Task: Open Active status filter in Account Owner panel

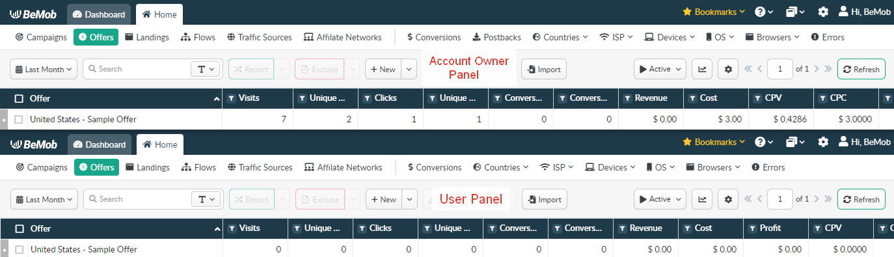Action: click(660, 69)
